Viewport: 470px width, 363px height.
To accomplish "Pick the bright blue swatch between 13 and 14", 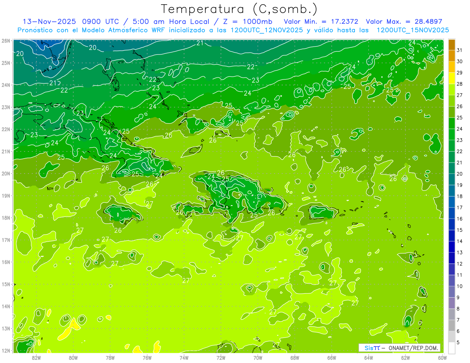I will click(452, 247).
